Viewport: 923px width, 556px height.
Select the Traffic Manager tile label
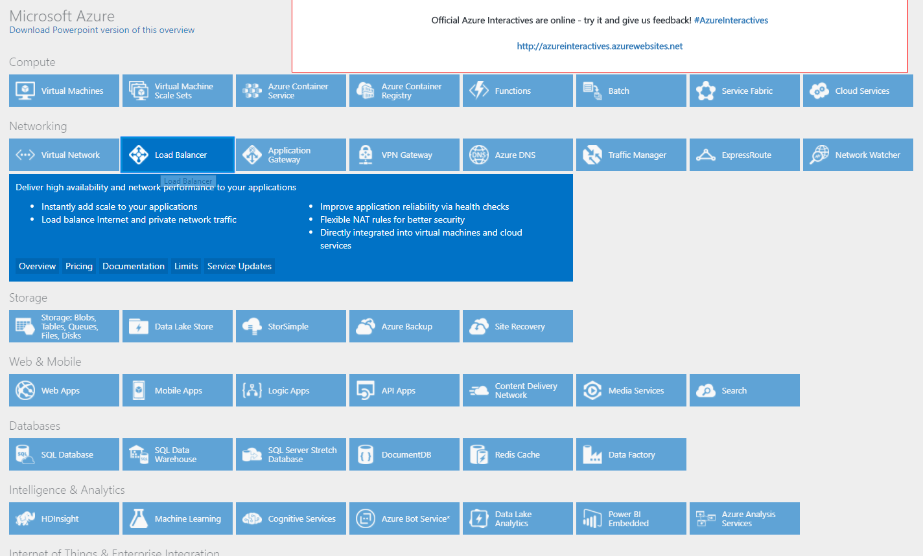tap(637, 155)
